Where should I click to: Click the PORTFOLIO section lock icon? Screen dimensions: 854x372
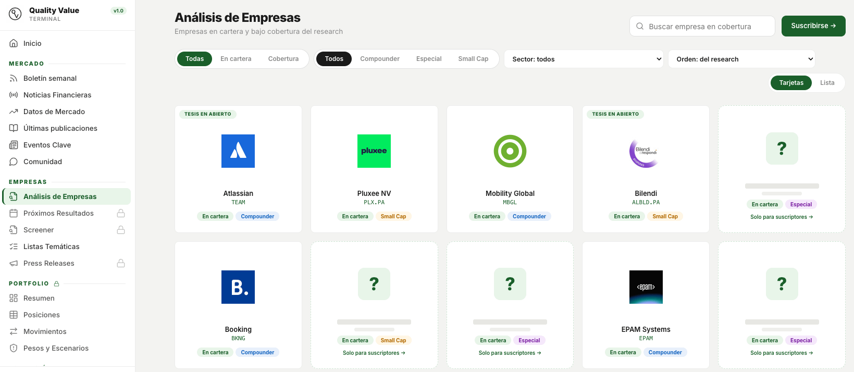tap(57, 283)
